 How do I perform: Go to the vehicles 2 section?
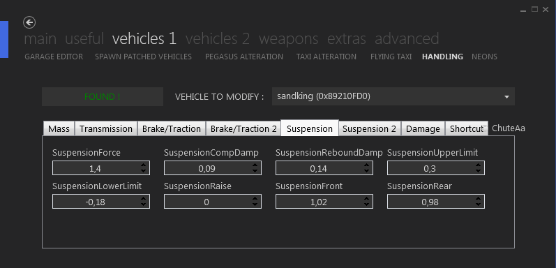(x=218, y=38)
